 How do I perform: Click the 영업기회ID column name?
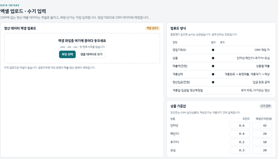[x=179, y=50]
